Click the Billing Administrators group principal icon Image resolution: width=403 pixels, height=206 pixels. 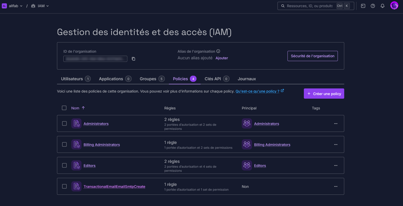tap(247, 144)
